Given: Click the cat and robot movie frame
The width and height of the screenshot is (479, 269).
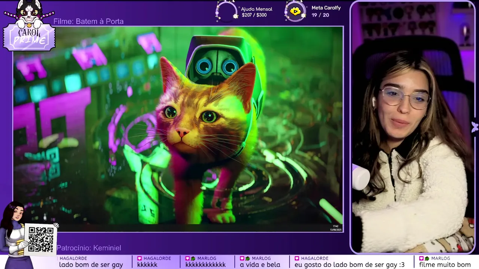Looking at the screenshot, I should click(x=178, y=129).
